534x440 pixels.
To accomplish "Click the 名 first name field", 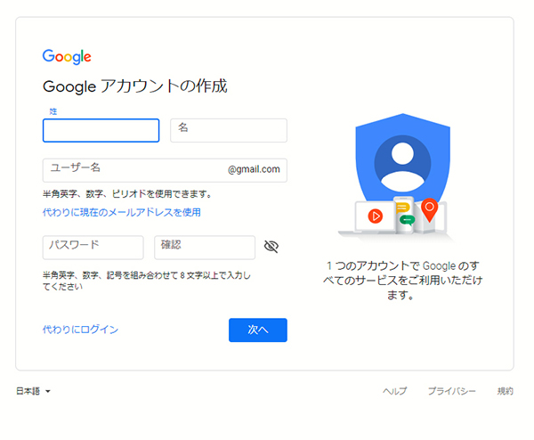I will tap(229, 130).
